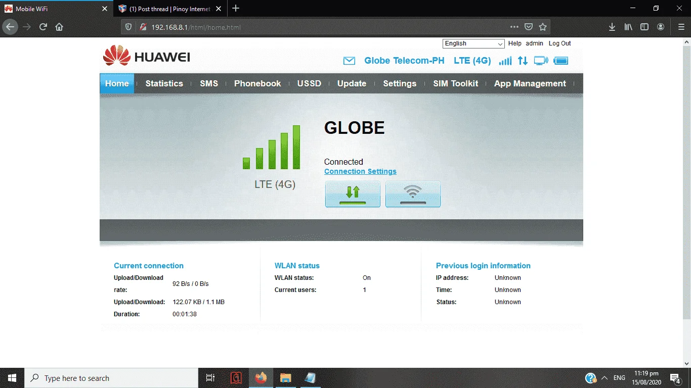
Task: Open the Firefox home page icon
Action: 59,27
